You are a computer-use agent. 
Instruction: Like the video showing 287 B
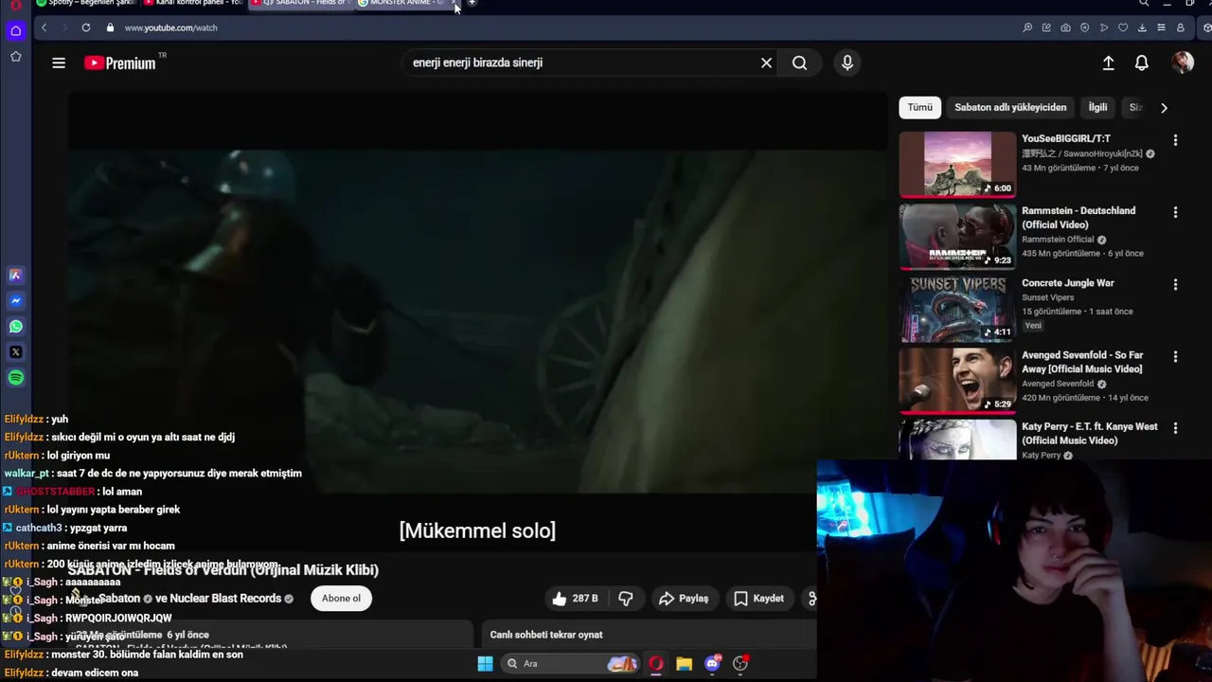point(575,599)
